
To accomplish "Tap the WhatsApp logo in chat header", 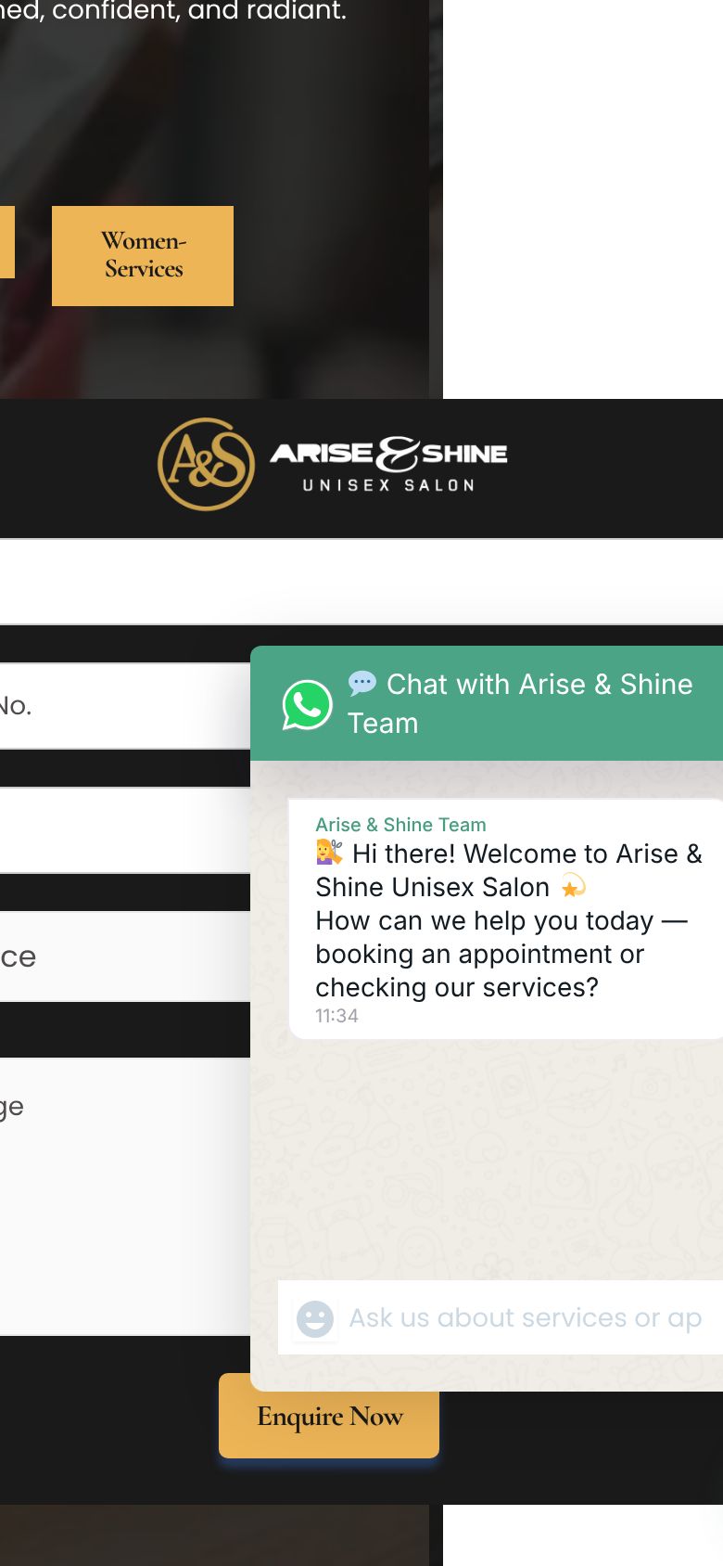I will coord(307,705).
